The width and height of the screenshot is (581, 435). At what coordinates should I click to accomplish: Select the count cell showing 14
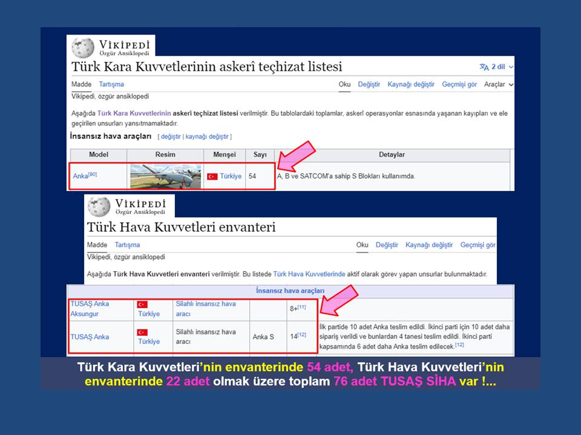(x=301, y=337)
